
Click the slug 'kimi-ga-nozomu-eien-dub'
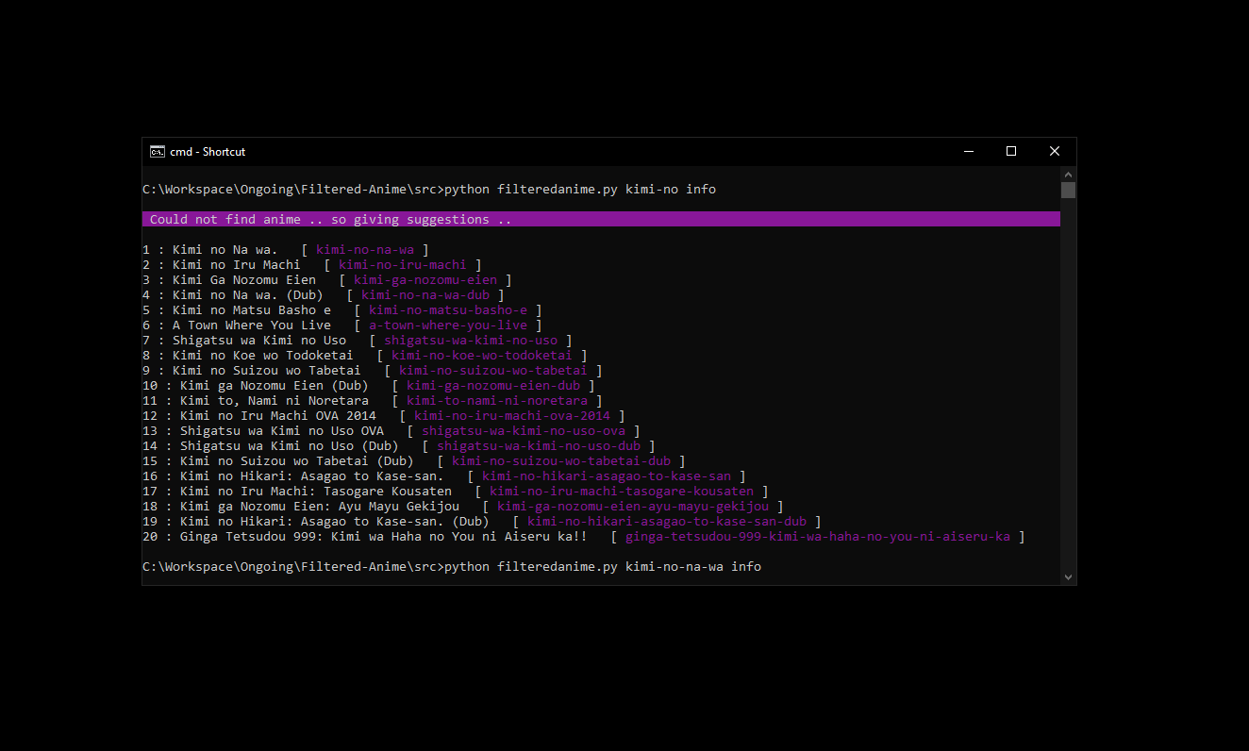[493, 386]
